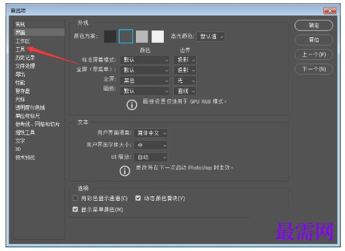Click info icon beside 画板设置 note
Screen dimensions: 345x251
pyautogui.click(x=132, y=105)
